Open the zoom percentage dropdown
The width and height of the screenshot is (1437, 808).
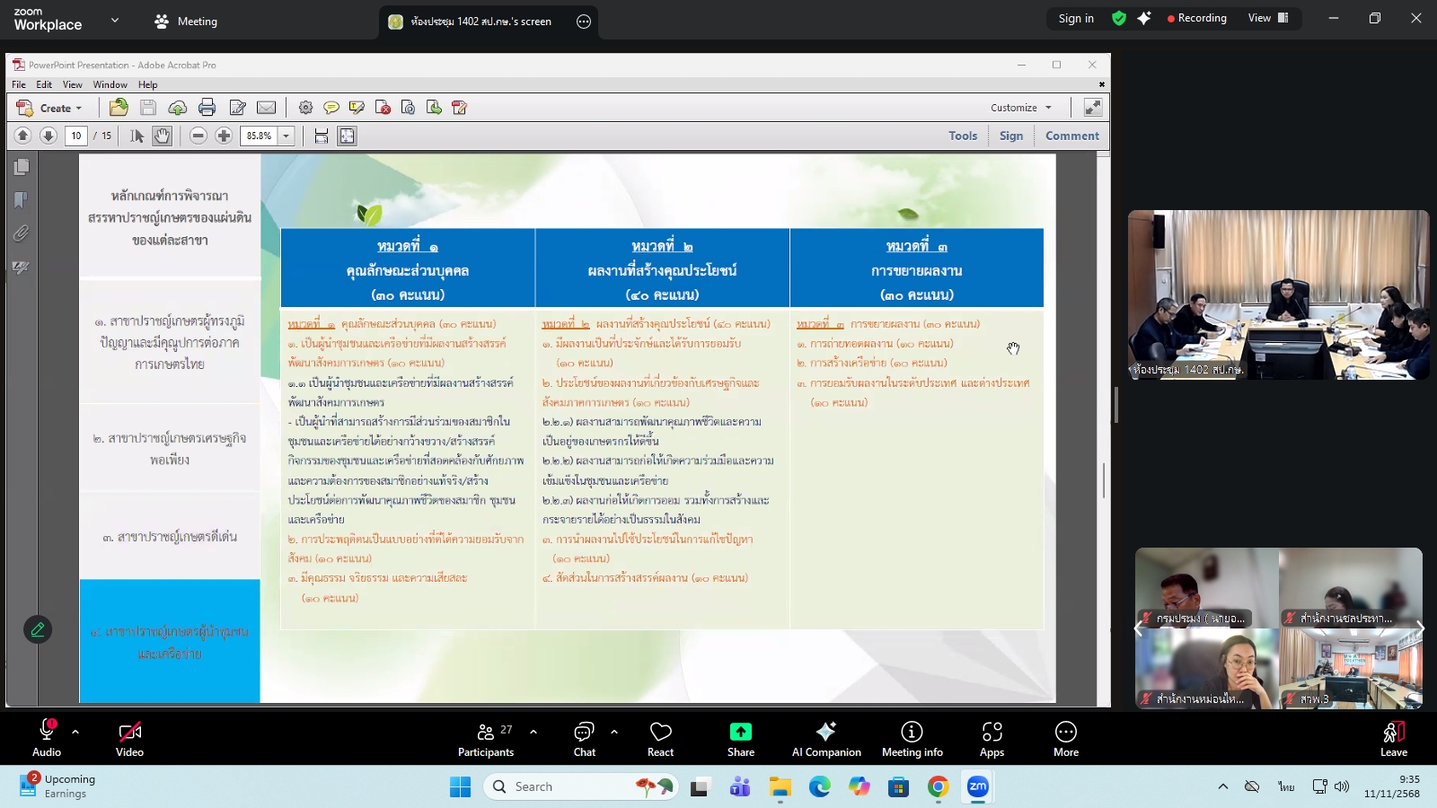tap(285, 136)
